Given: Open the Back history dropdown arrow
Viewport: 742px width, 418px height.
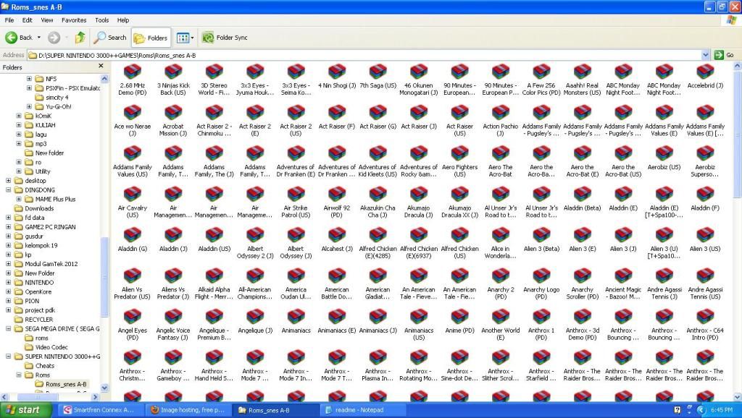Looking at the screenshot, I should pos(39,38).
